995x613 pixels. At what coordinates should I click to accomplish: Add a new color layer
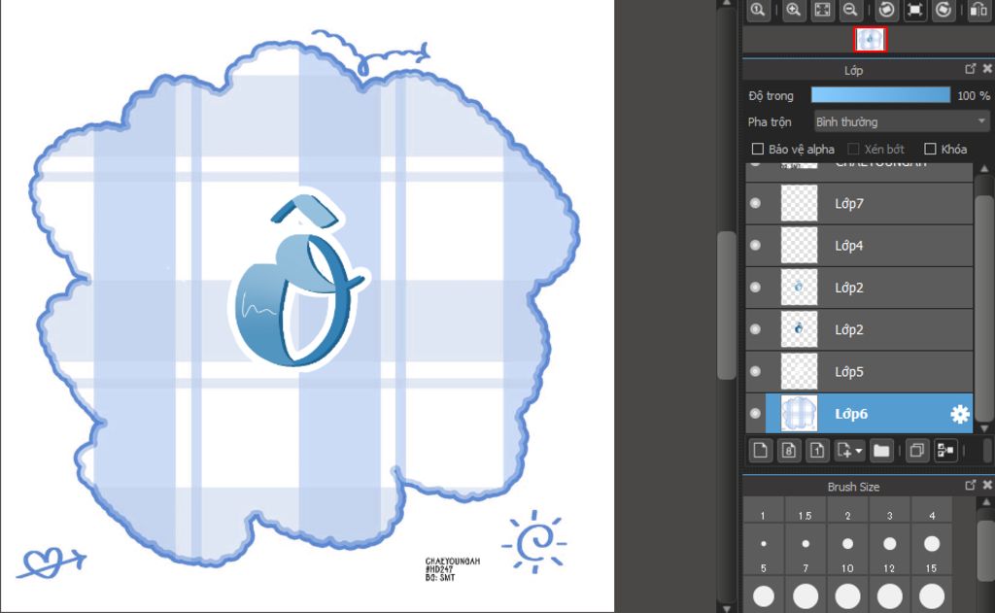click(x=760, y=451)
